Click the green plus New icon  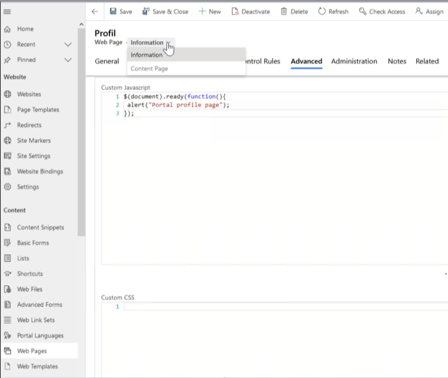click(x=202, y=11)
